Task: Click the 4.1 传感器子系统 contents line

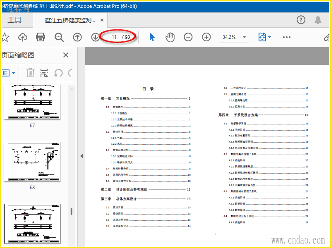Action: coord(266,124)
